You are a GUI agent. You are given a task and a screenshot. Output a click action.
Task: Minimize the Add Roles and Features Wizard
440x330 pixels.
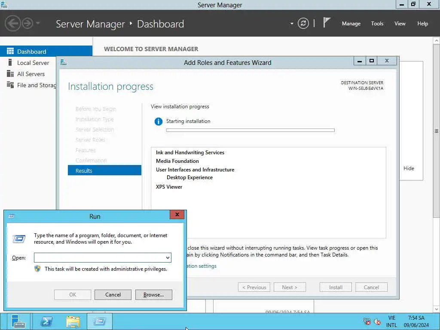360,61
